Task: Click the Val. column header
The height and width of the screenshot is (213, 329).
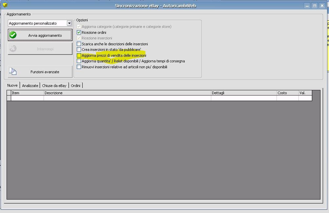Action: click(305, 93)
